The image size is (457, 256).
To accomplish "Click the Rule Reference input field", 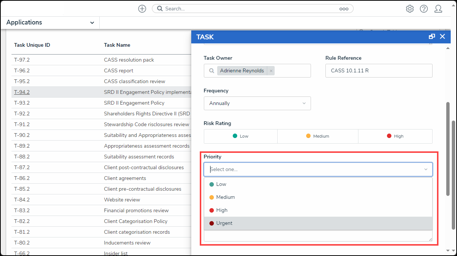I will click(378, 70).
